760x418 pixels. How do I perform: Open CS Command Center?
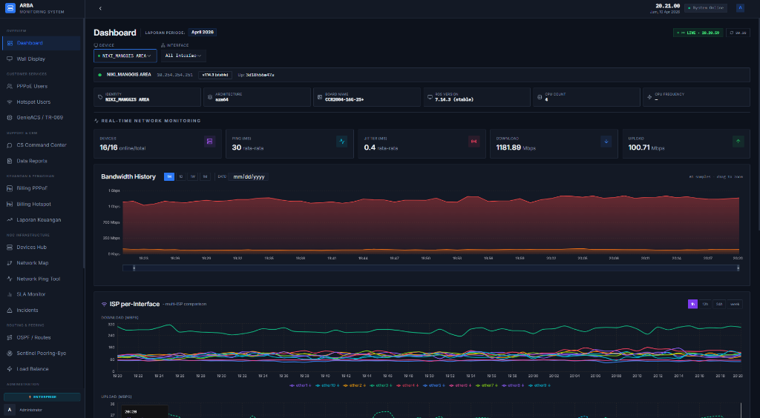[x=42, y=145]
